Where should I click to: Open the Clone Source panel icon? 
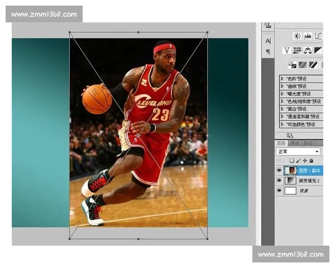click(268, 25)
